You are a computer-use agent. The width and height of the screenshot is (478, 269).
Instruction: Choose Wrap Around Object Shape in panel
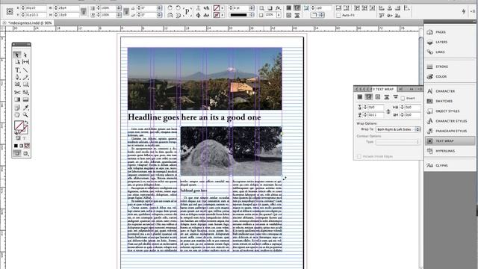pyautogui.click(x=378, y=97)
